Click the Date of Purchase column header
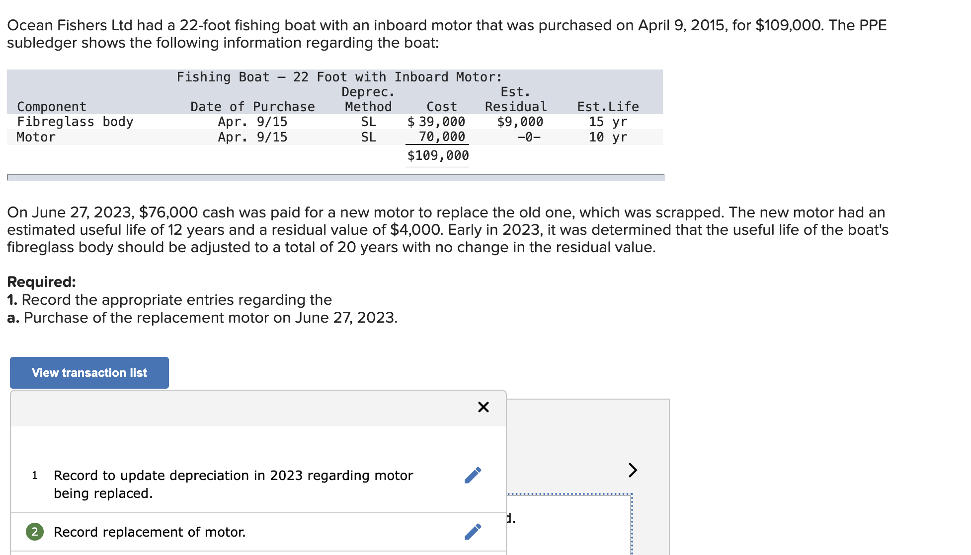 (x=252, y=107)
